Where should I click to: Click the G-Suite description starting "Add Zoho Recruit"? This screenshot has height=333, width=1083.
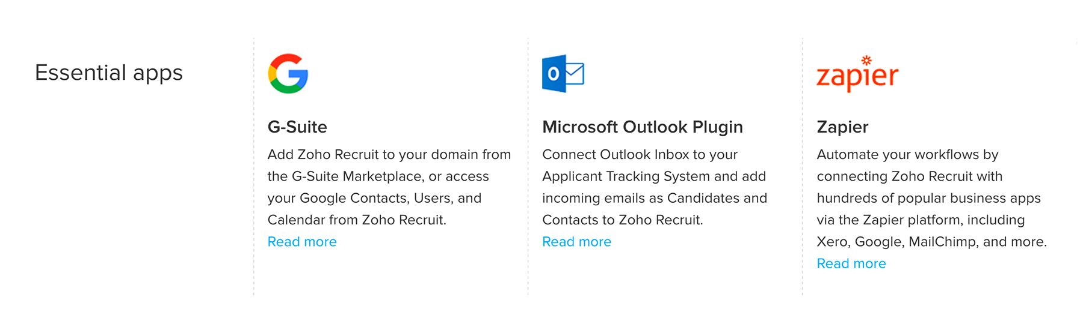(x=389, y=187)
